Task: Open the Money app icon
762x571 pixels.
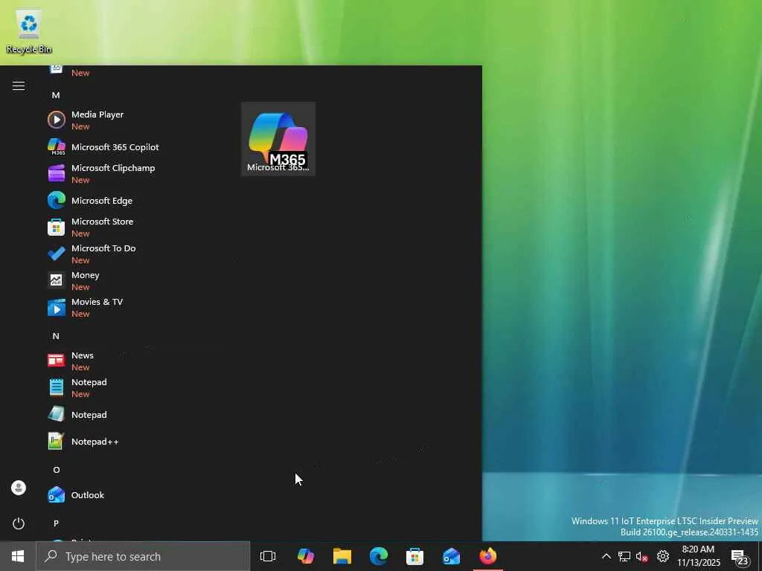Action: coord(57,280)
